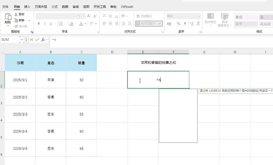Image resolution: width=273 pixels, height=165 pixels.
Task: Switch to the 插入 tab
Action: click(x=27, y=7)
